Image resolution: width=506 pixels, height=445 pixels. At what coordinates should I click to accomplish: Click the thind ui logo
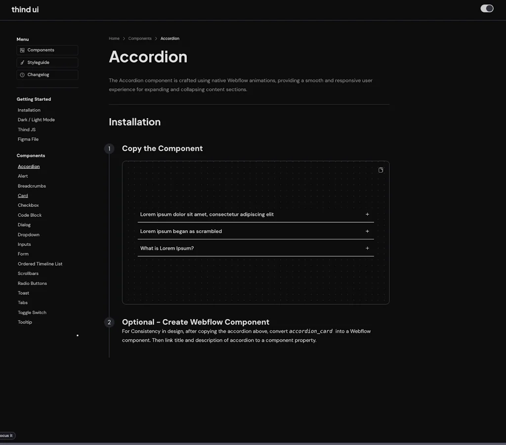(x=25, y=9)
